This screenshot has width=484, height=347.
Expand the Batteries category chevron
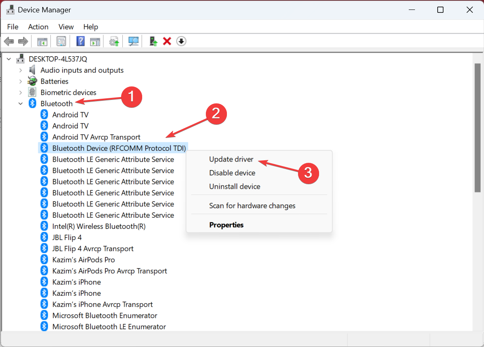click(x=20, y=81)
